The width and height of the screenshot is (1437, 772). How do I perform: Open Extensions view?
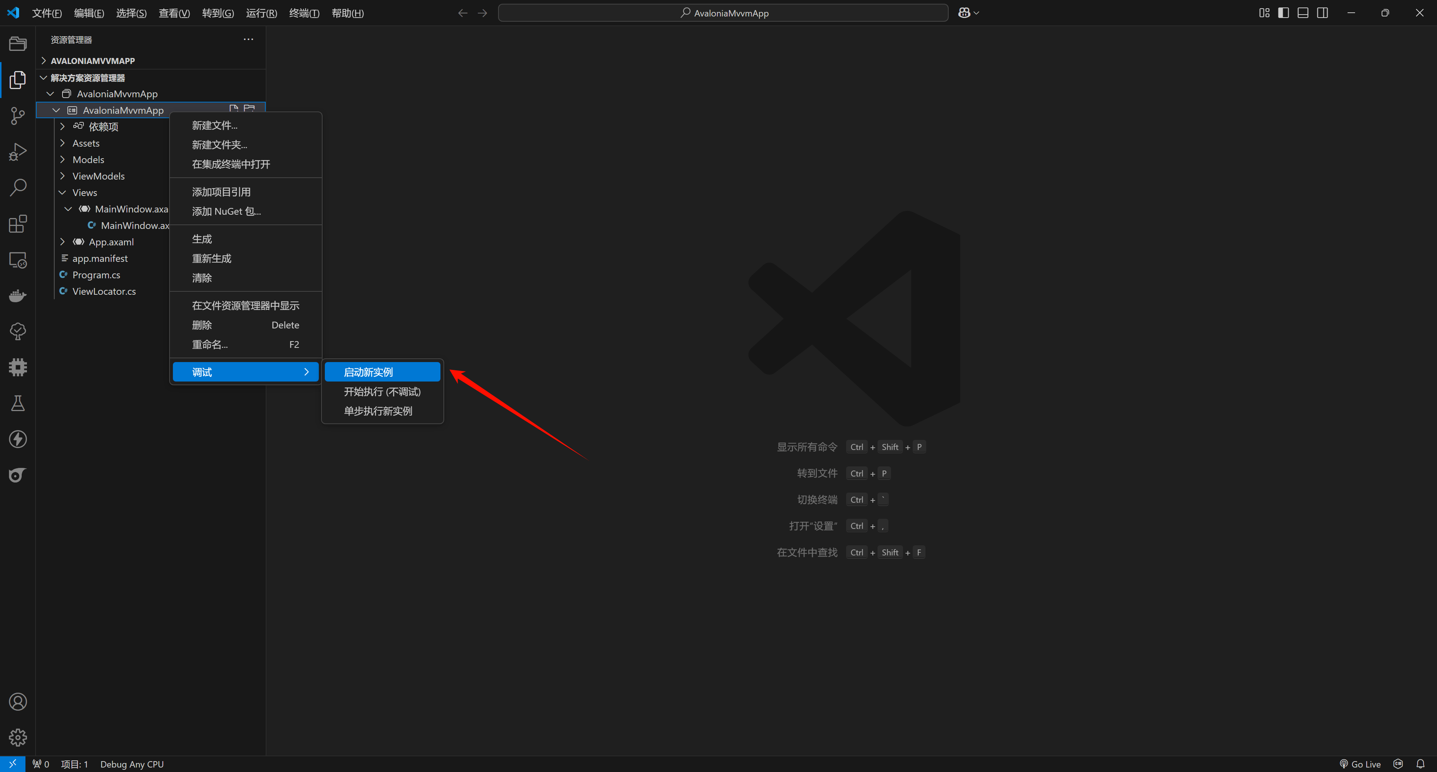pyautogui.click(x=18, y=224)
